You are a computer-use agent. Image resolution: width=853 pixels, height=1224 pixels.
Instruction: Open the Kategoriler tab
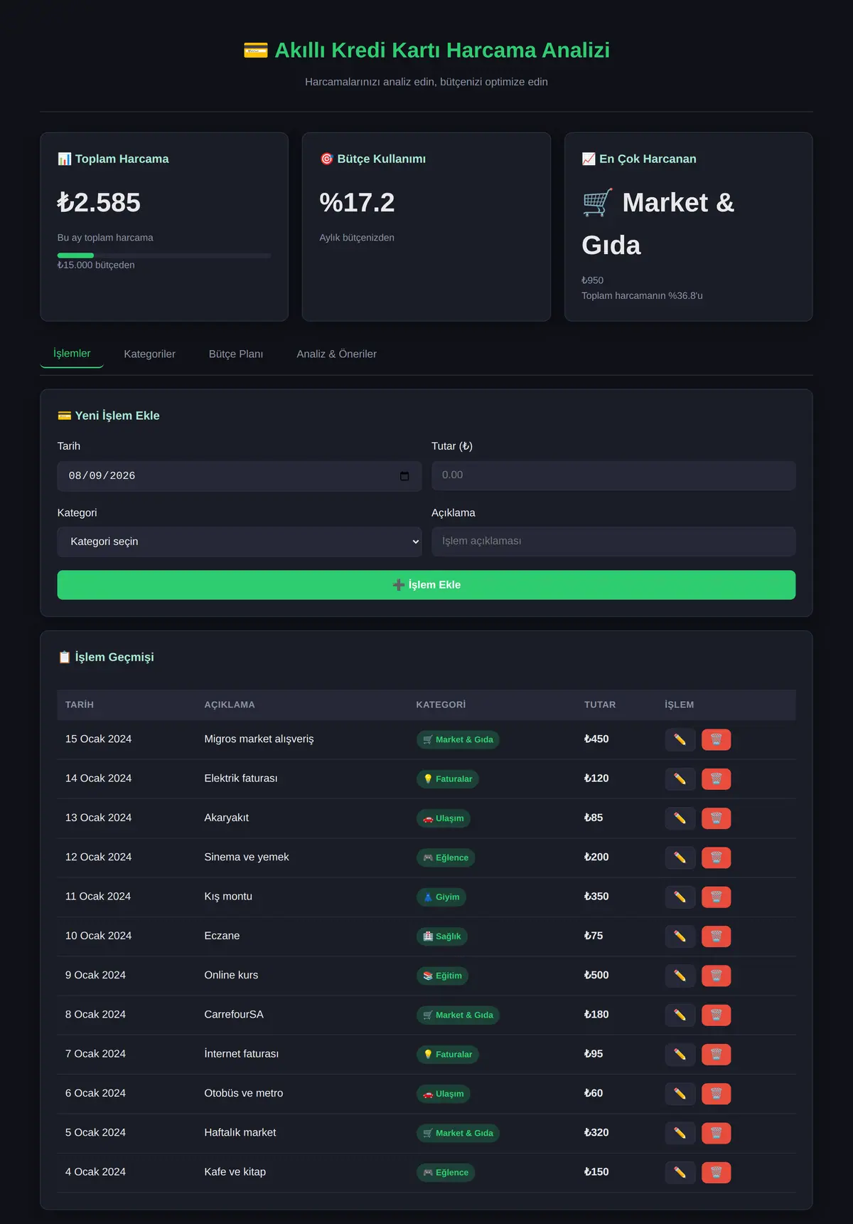[x=149, y=354]
